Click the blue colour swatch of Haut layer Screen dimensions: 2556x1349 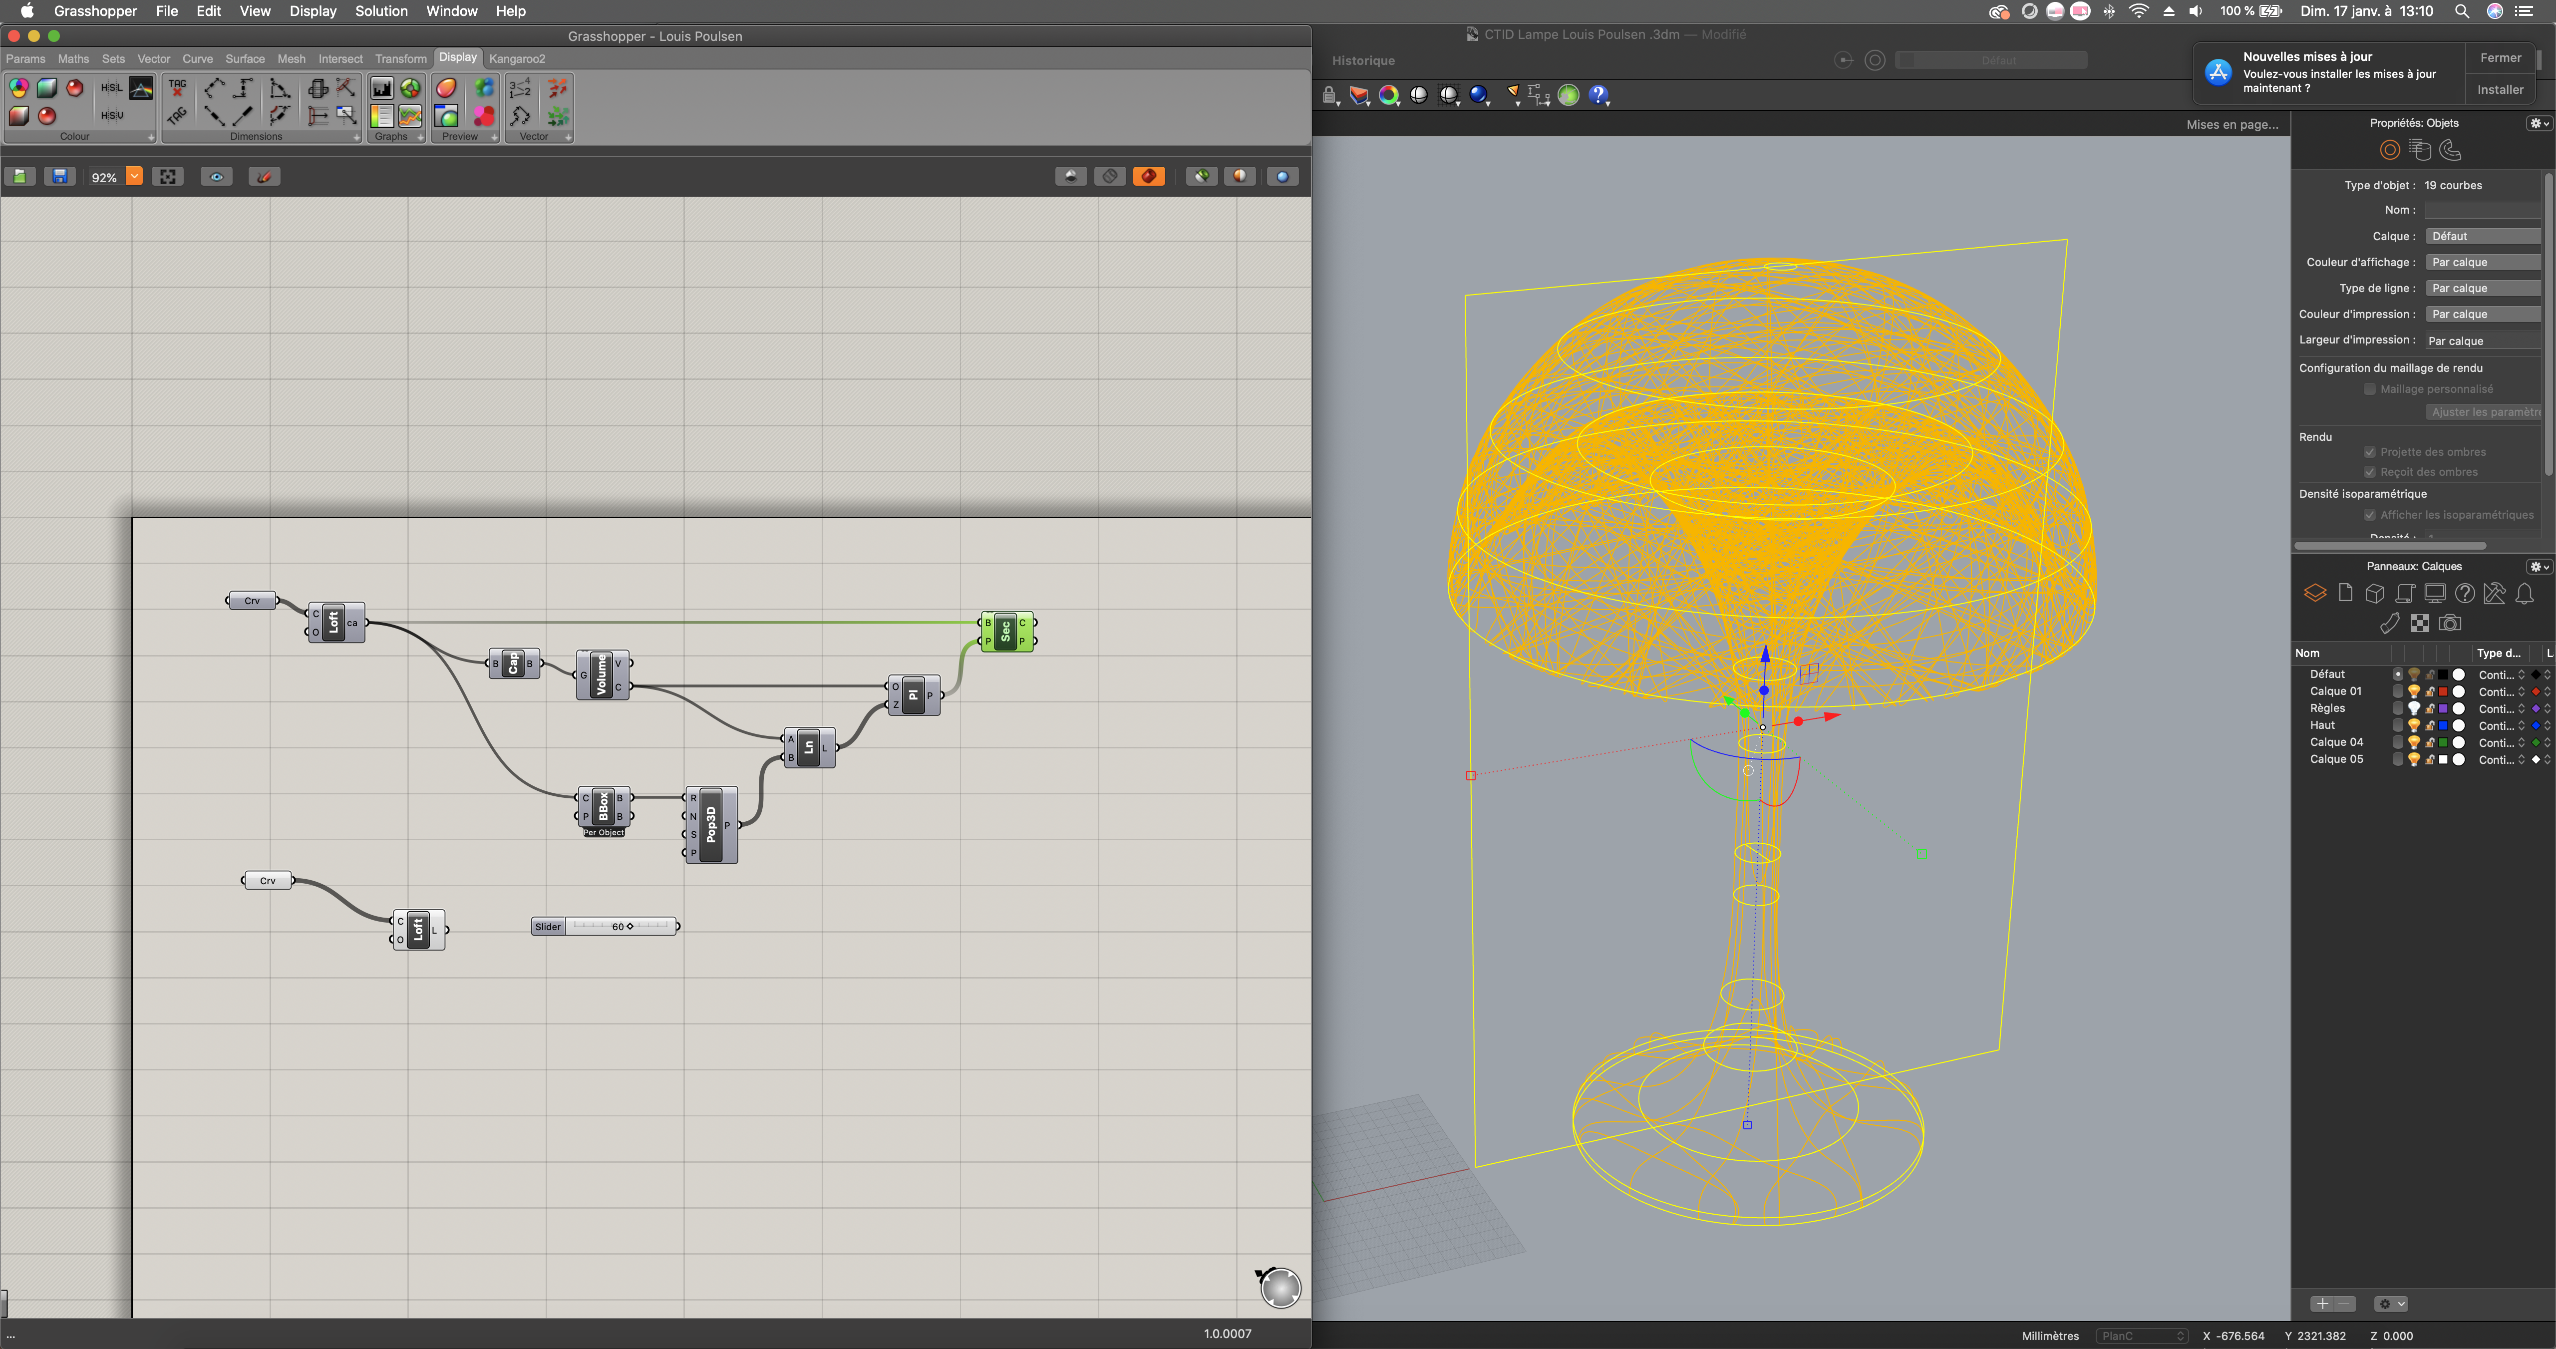2443,725
